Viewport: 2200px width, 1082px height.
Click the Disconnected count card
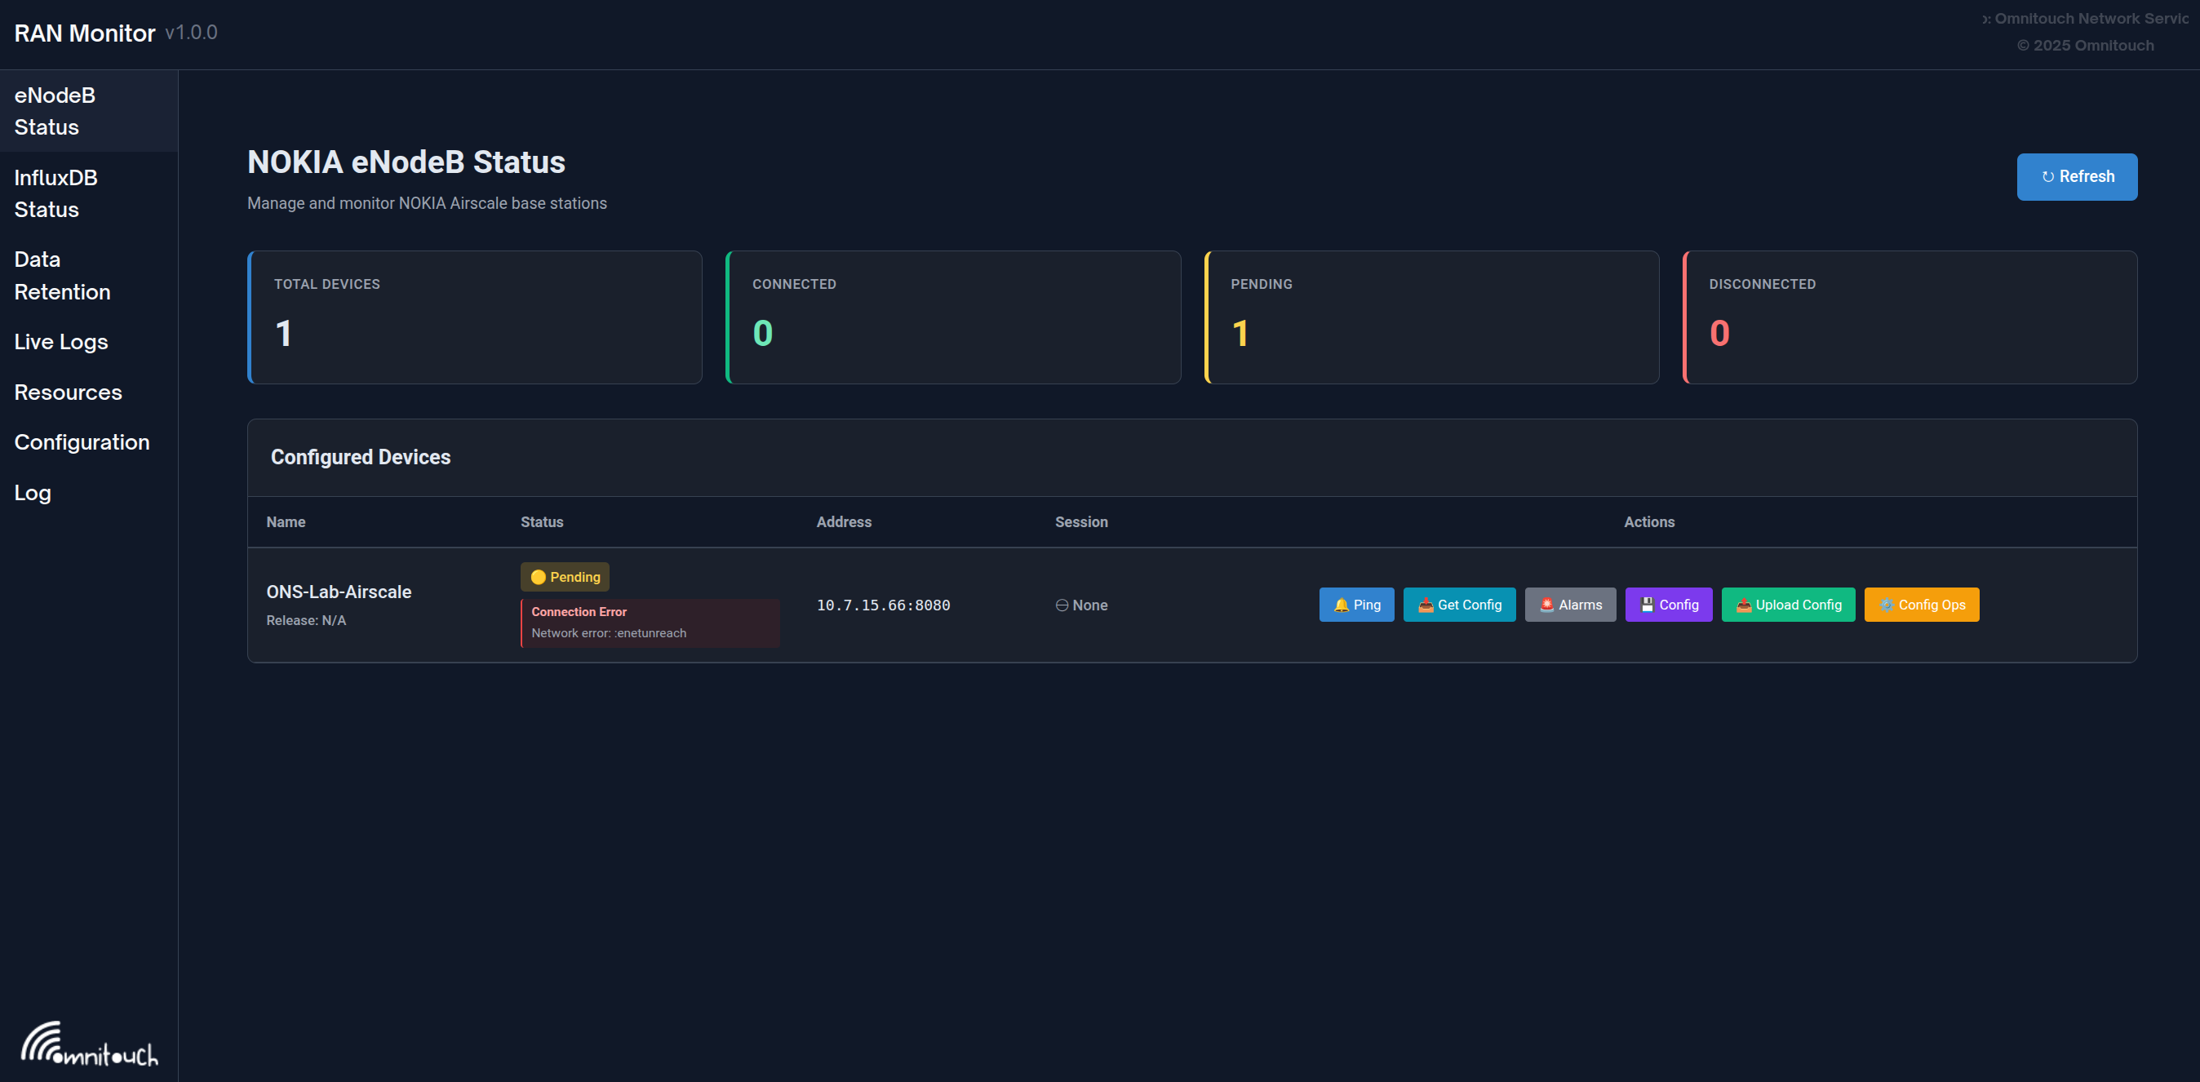(x=1909, y=317)
